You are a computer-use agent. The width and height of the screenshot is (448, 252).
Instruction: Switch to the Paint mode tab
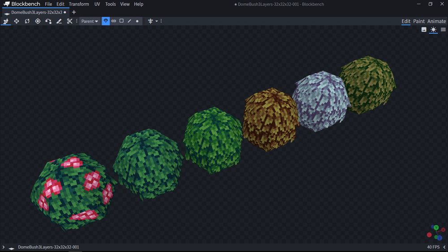coord(419,21)
